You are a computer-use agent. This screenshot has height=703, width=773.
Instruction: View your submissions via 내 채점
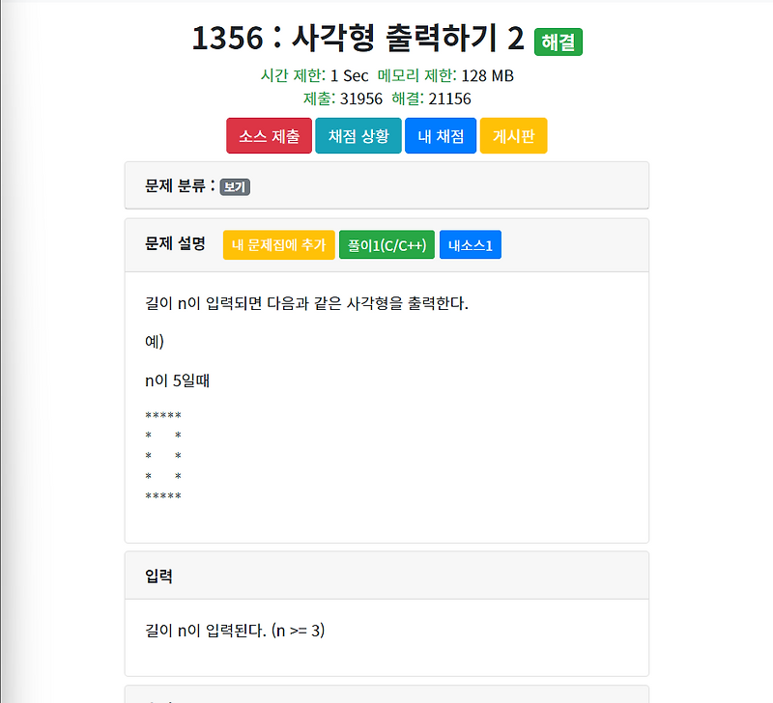440,135
